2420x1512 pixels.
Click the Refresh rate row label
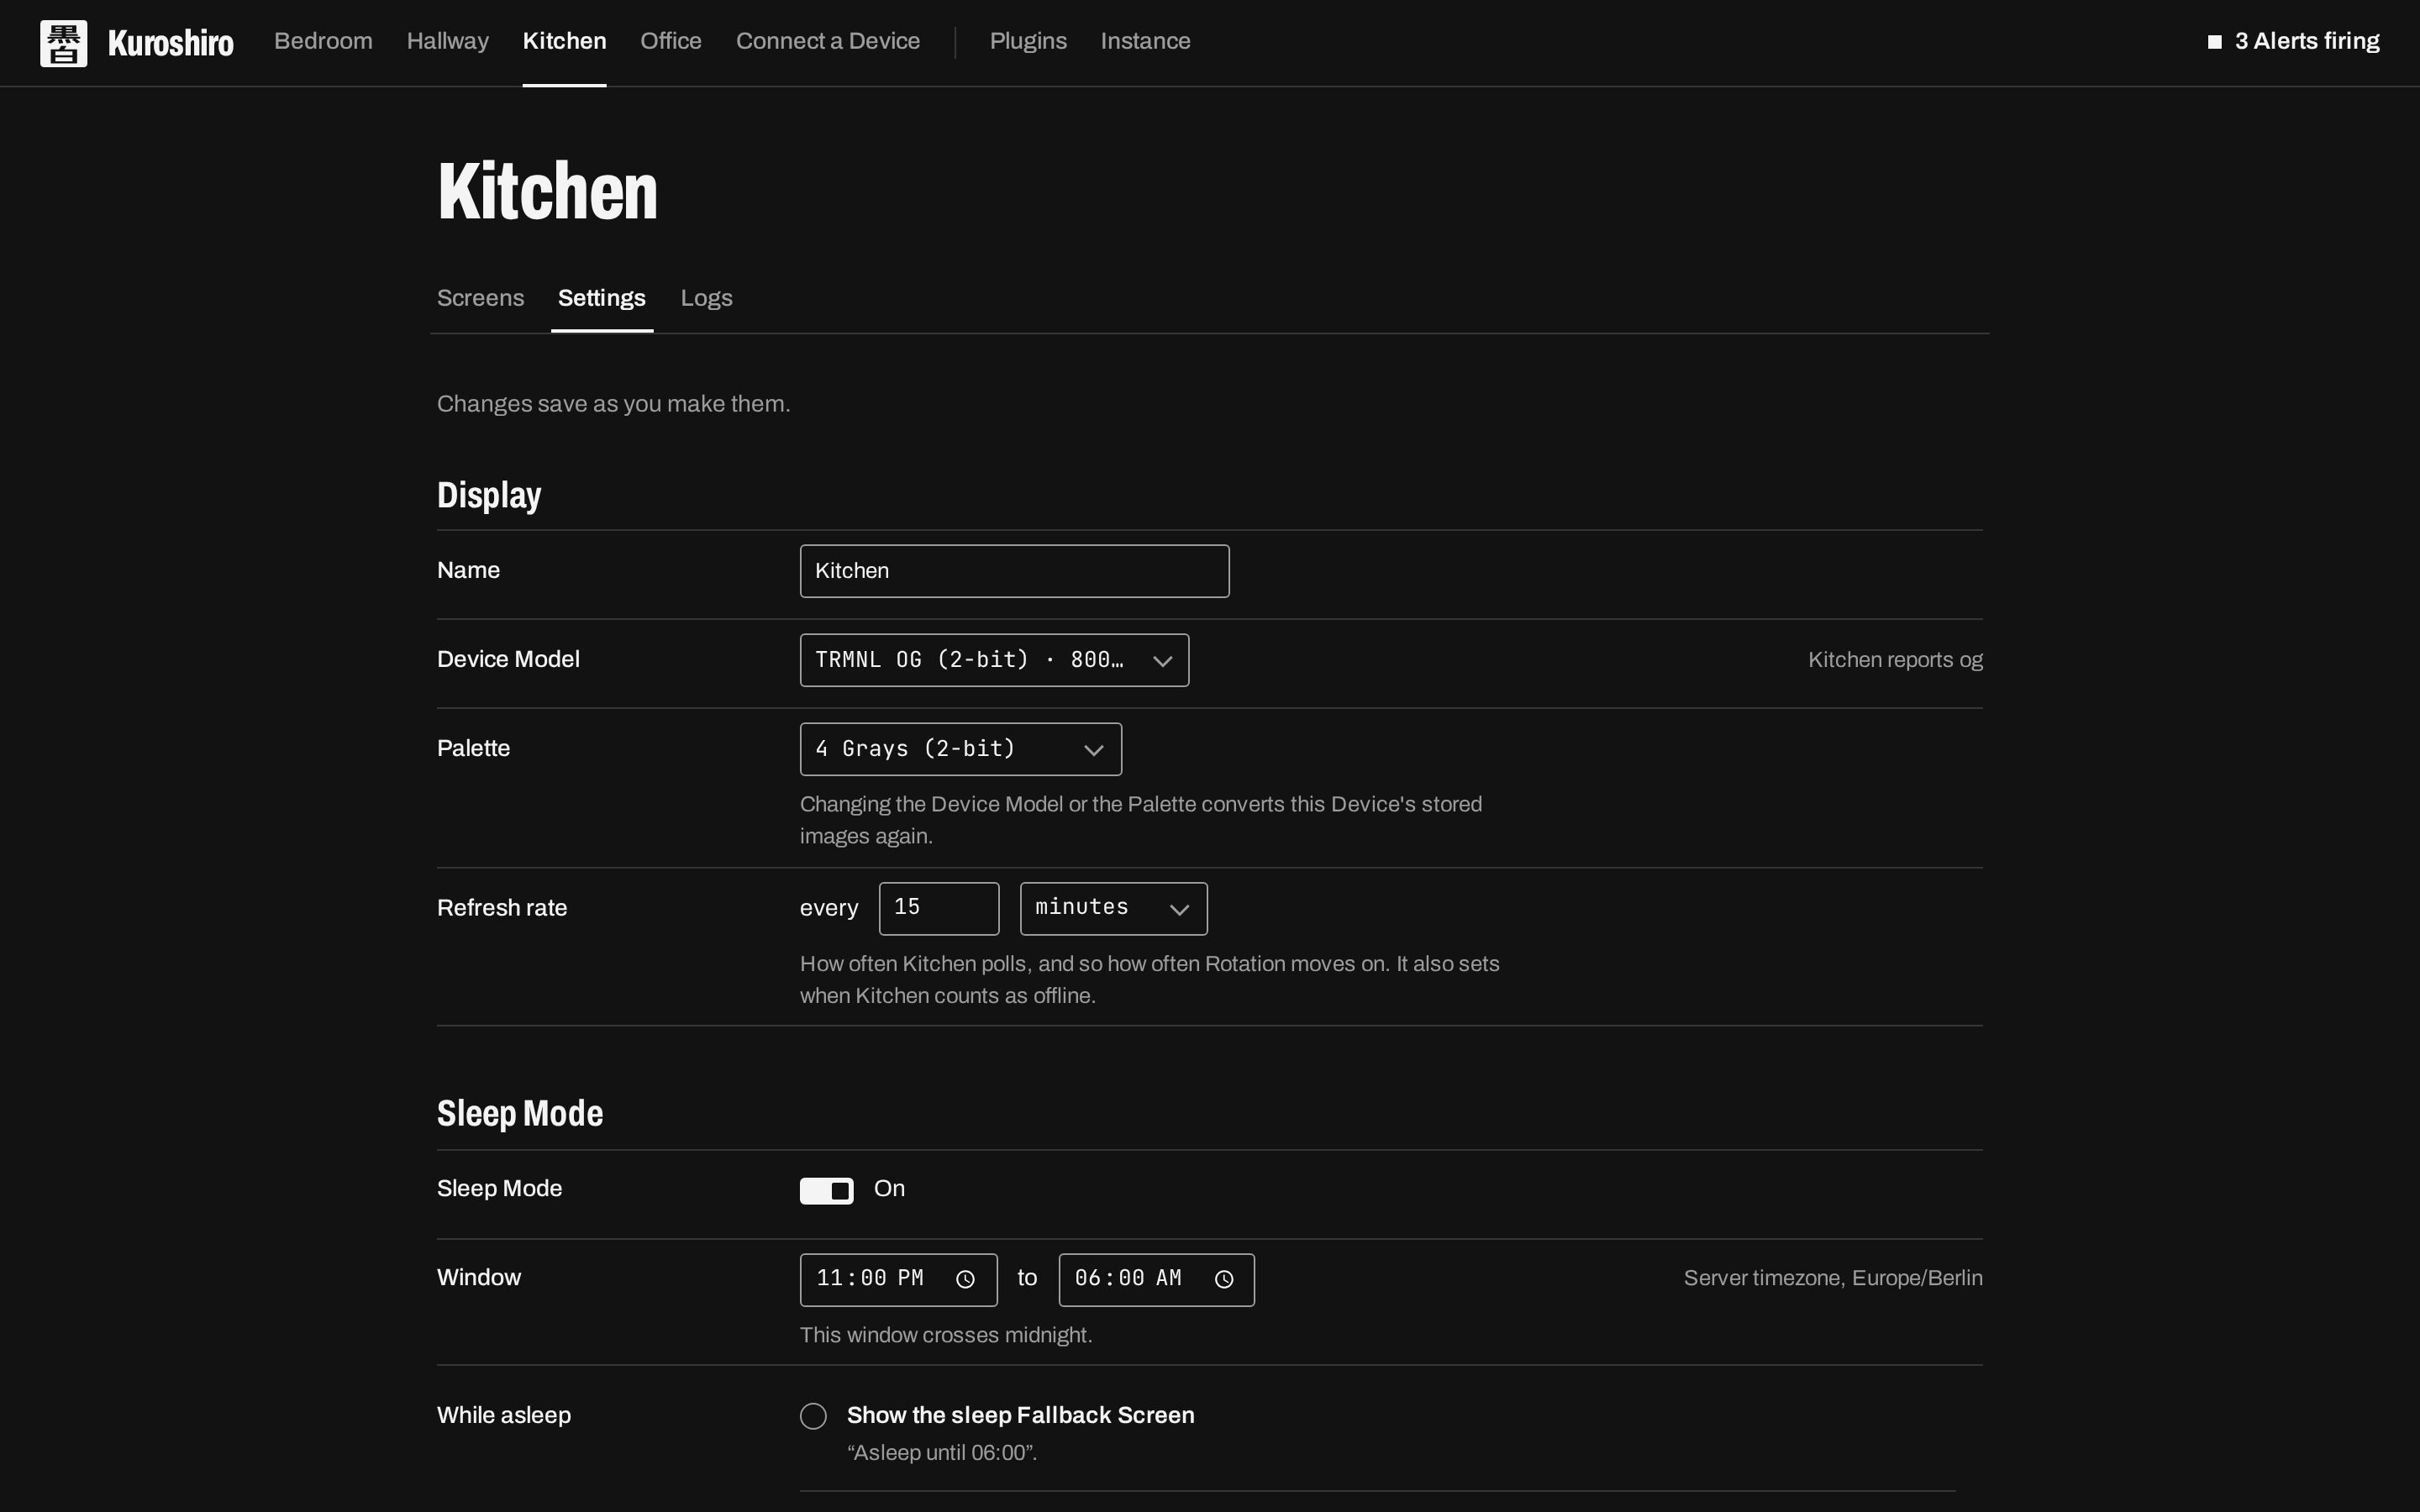tap(502, 908)
